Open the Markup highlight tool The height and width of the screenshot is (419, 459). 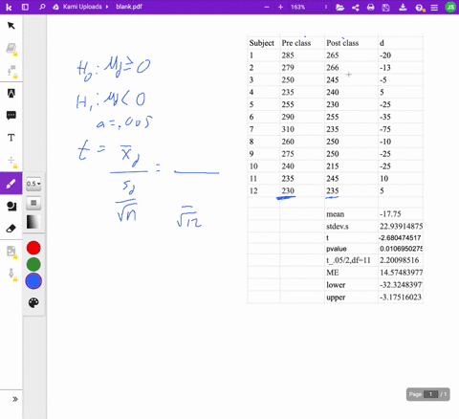tap(11, 93)
